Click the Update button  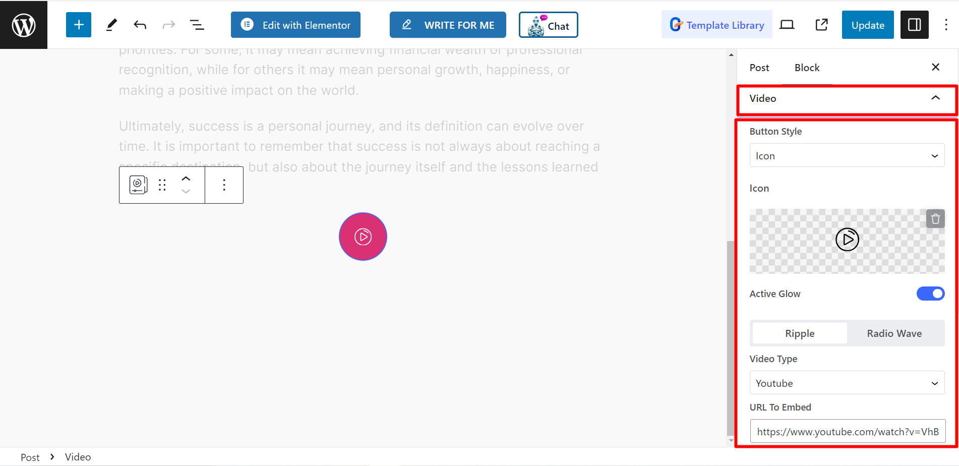pos(868,25)
